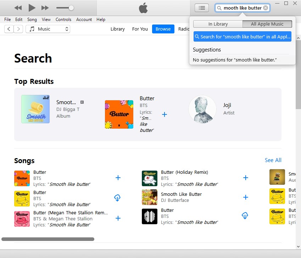Open the Song menu
This screenshot has width=301, height=258.
(32, 20)
